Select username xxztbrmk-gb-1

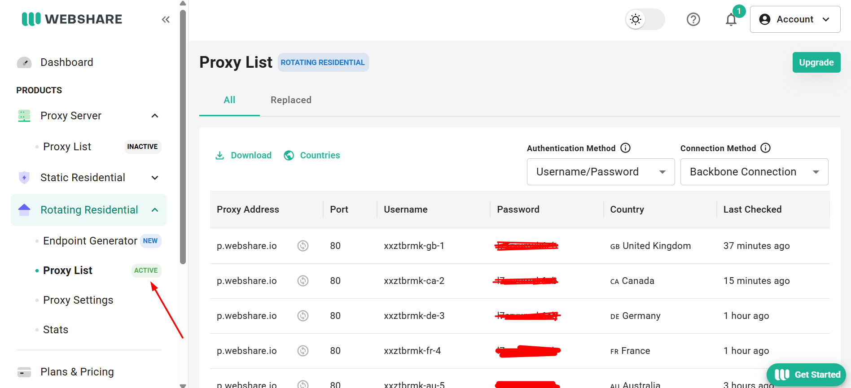click(x=414, y=246)
